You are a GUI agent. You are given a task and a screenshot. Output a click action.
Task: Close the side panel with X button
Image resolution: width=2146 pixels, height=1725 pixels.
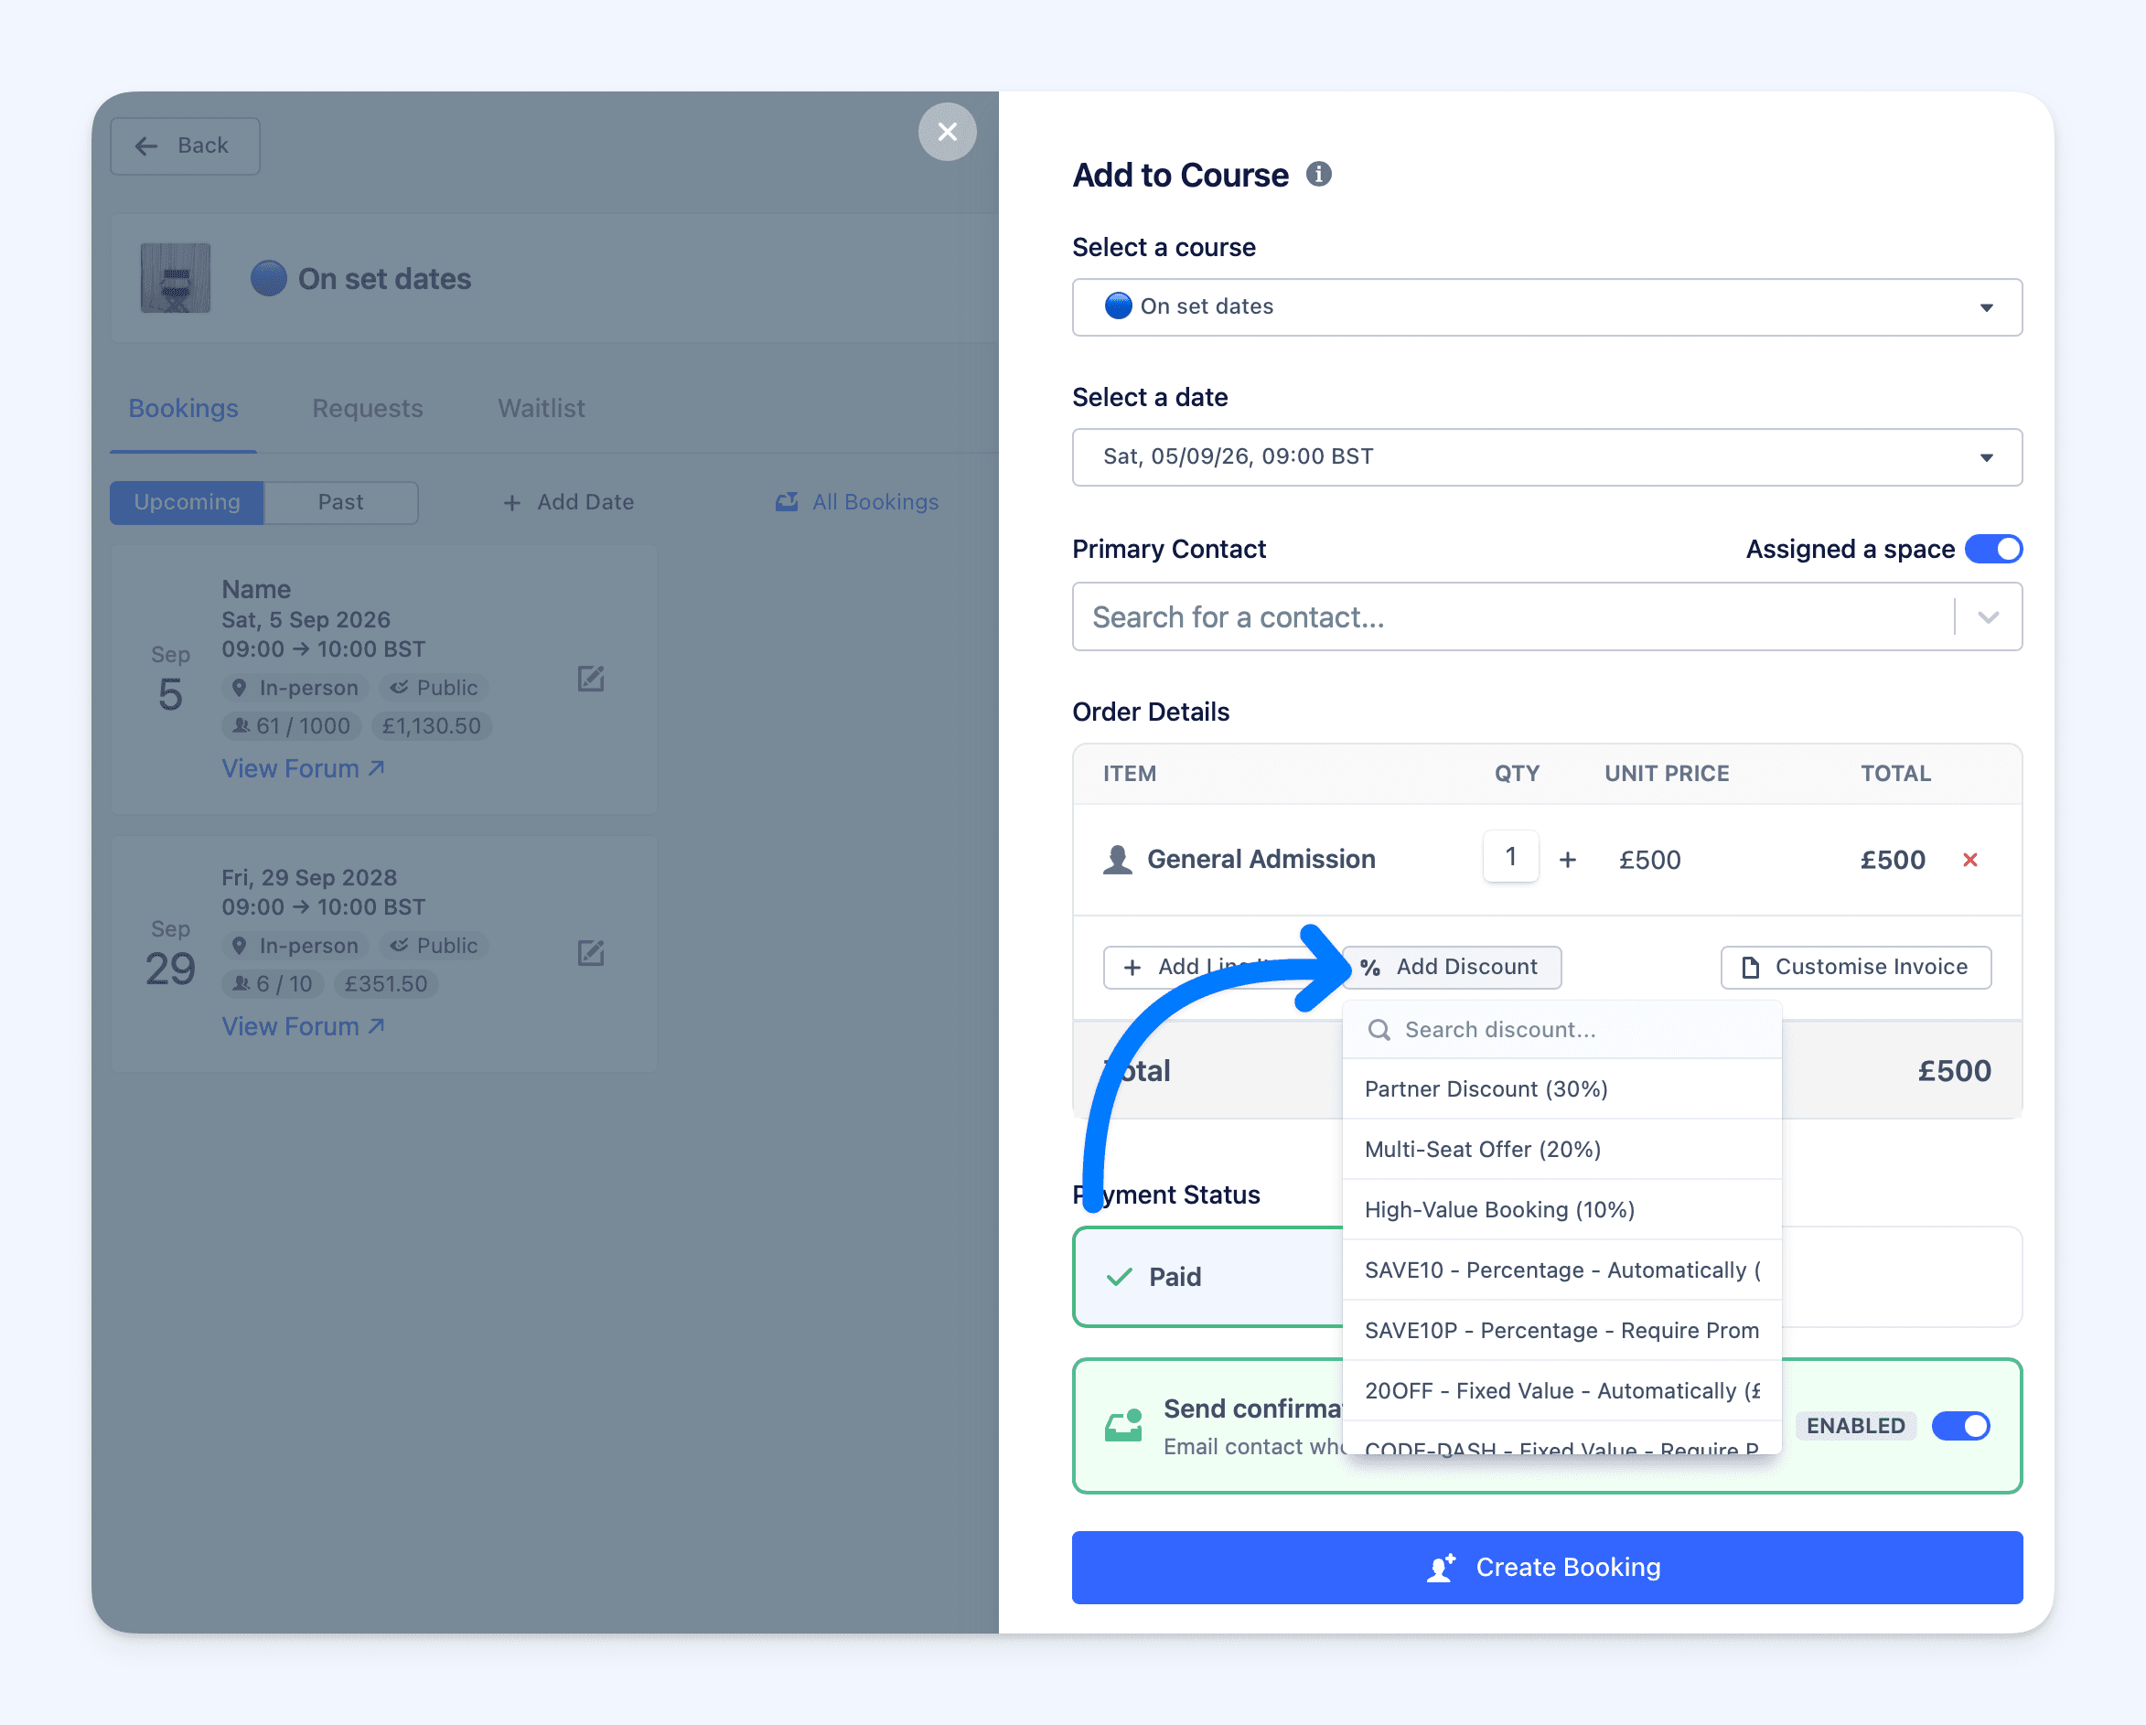pos(947,132)
